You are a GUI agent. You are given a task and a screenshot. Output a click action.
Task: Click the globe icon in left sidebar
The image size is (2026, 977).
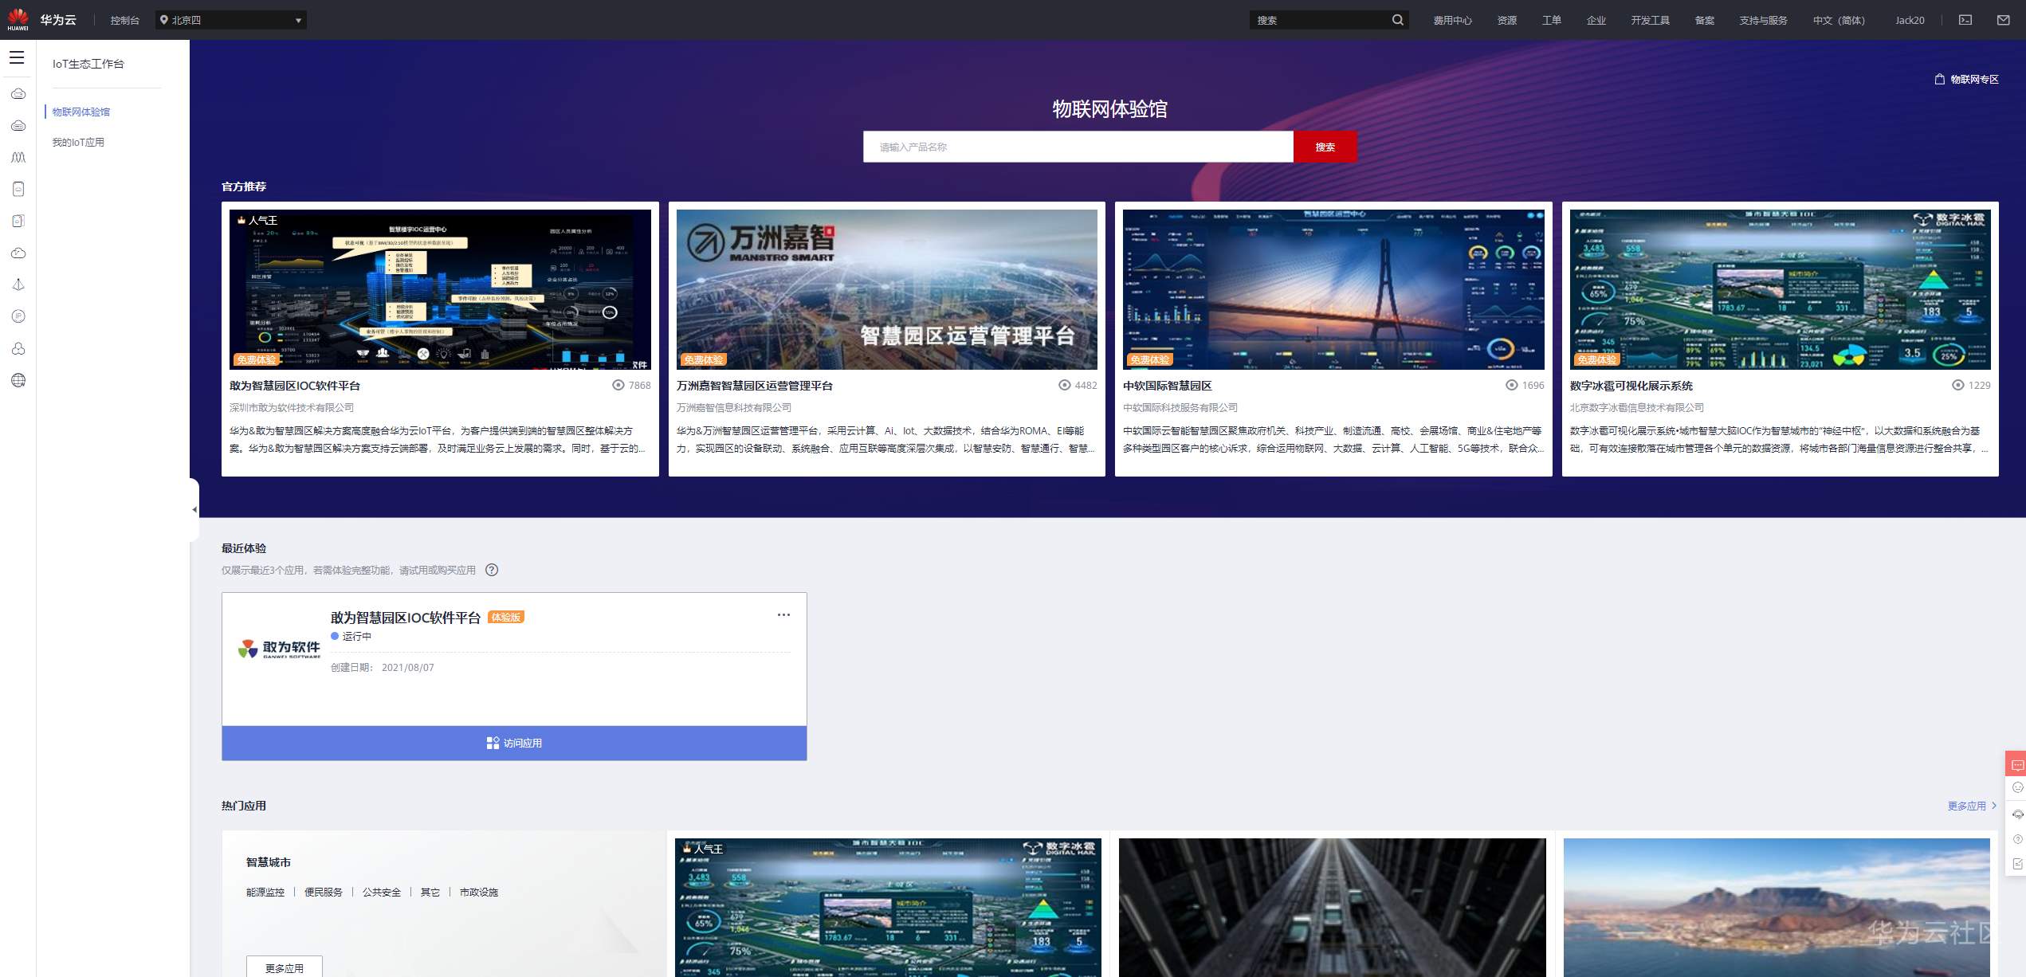[18, 380]
